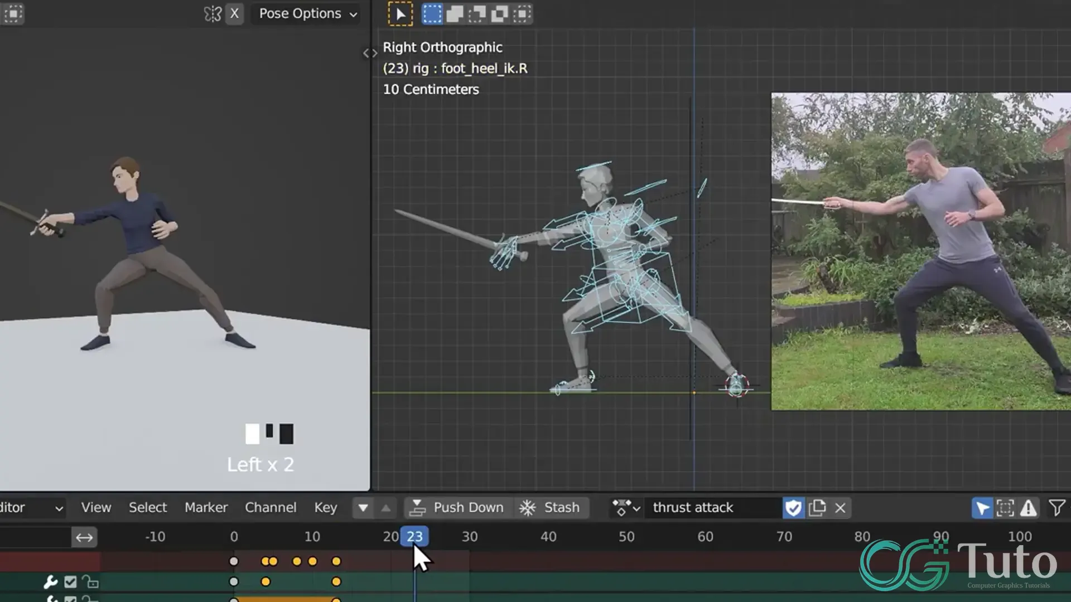1071x602 pixels.
Task: Lock the channel with the padlock icon
Action: tap(90, 581)
